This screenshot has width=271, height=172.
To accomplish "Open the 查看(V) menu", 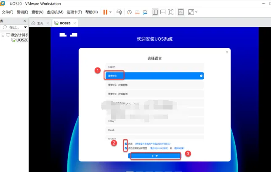I will [x=37, y=12].
